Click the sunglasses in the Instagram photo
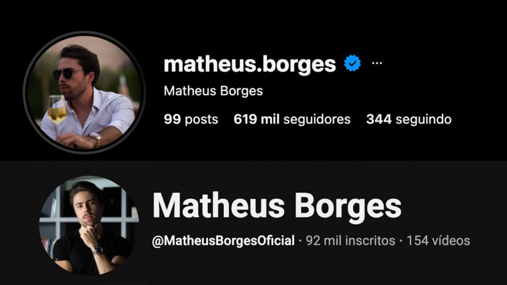507x285 pixels. click(67, 74)
